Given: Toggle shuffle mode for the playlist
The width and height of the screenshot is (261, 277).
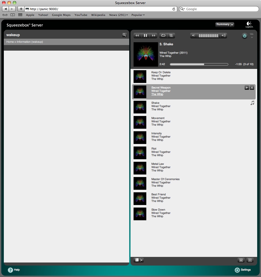Looking at the screenshot, I should click(x=171, y=36).
